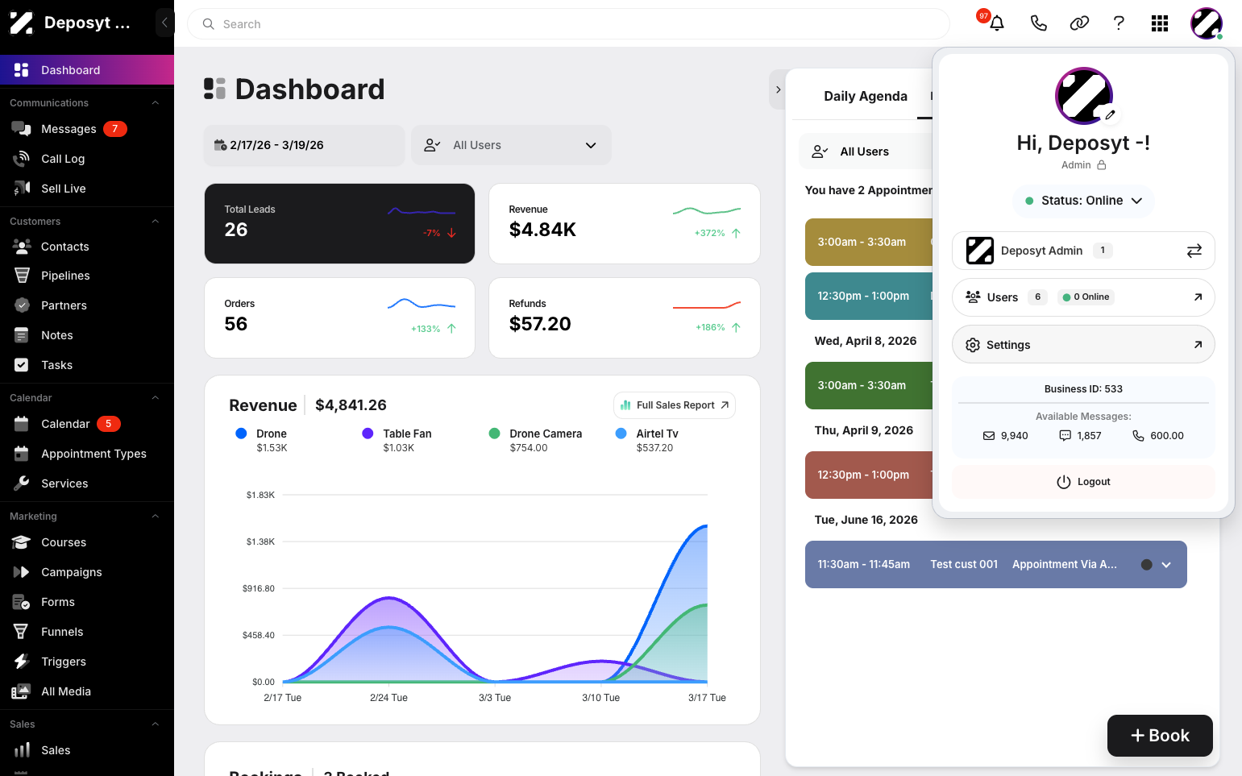Open the All Users dropdown on dashboard

point(511,145)
